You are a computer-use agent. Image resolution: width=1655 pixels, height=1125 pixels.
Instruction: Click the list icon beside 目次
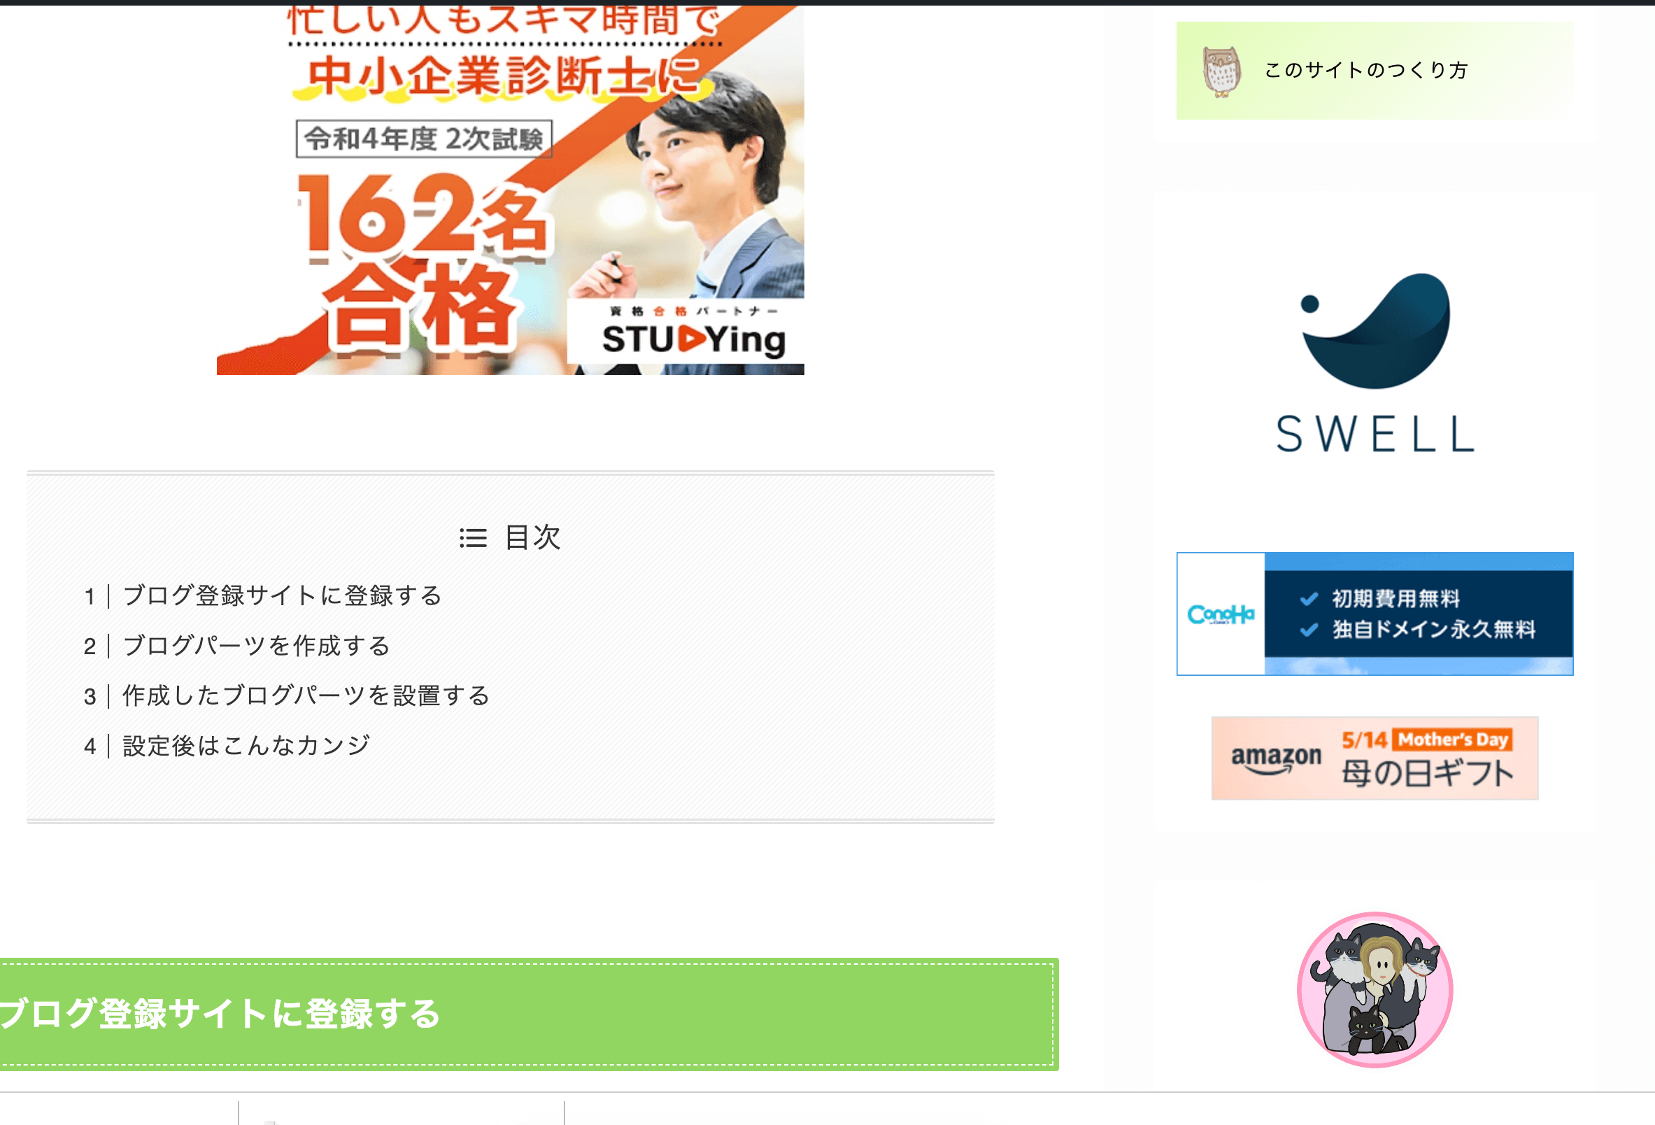click(473, 538)
